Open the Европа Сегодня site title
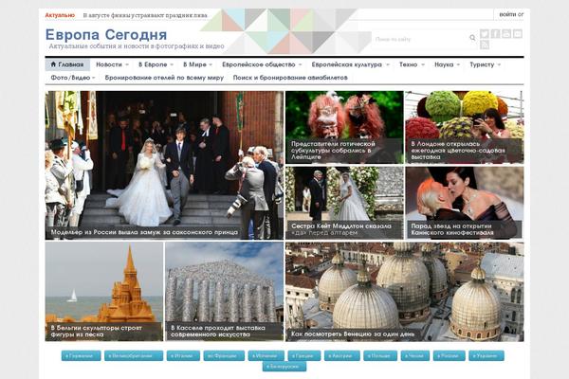 [x=106, y=34]
